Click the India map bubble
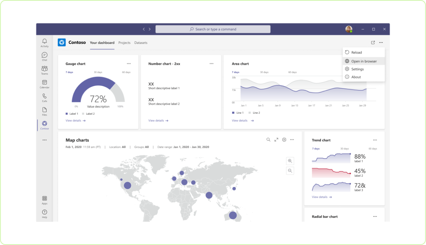Screen dimensions: 426x245 coord(209,195)
